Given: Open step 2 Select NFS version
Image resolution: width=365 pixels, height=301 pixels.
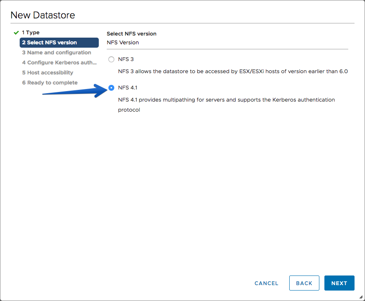Looking at the screenshot, I should click(59, 43).
